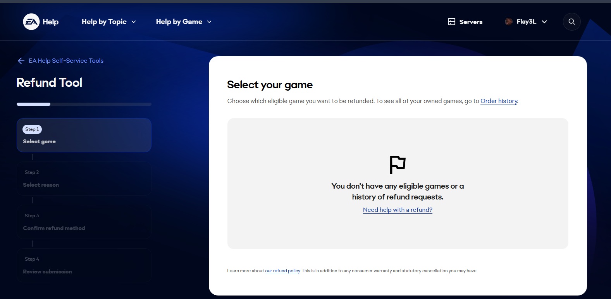Select Step 4 Review submission step
This screenshot has width=611, height=299.
pos(84,265)
